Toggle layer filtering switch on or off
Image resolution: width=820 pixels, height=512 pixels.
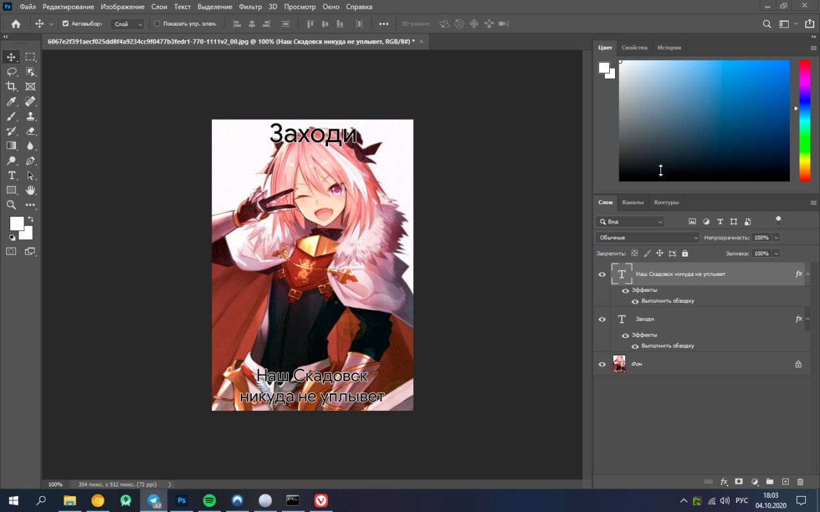[x=778, y=221]
